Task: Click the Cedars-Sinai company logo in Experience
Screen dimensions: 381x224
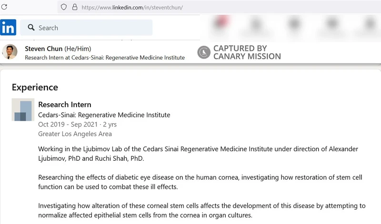Action: 23,110
